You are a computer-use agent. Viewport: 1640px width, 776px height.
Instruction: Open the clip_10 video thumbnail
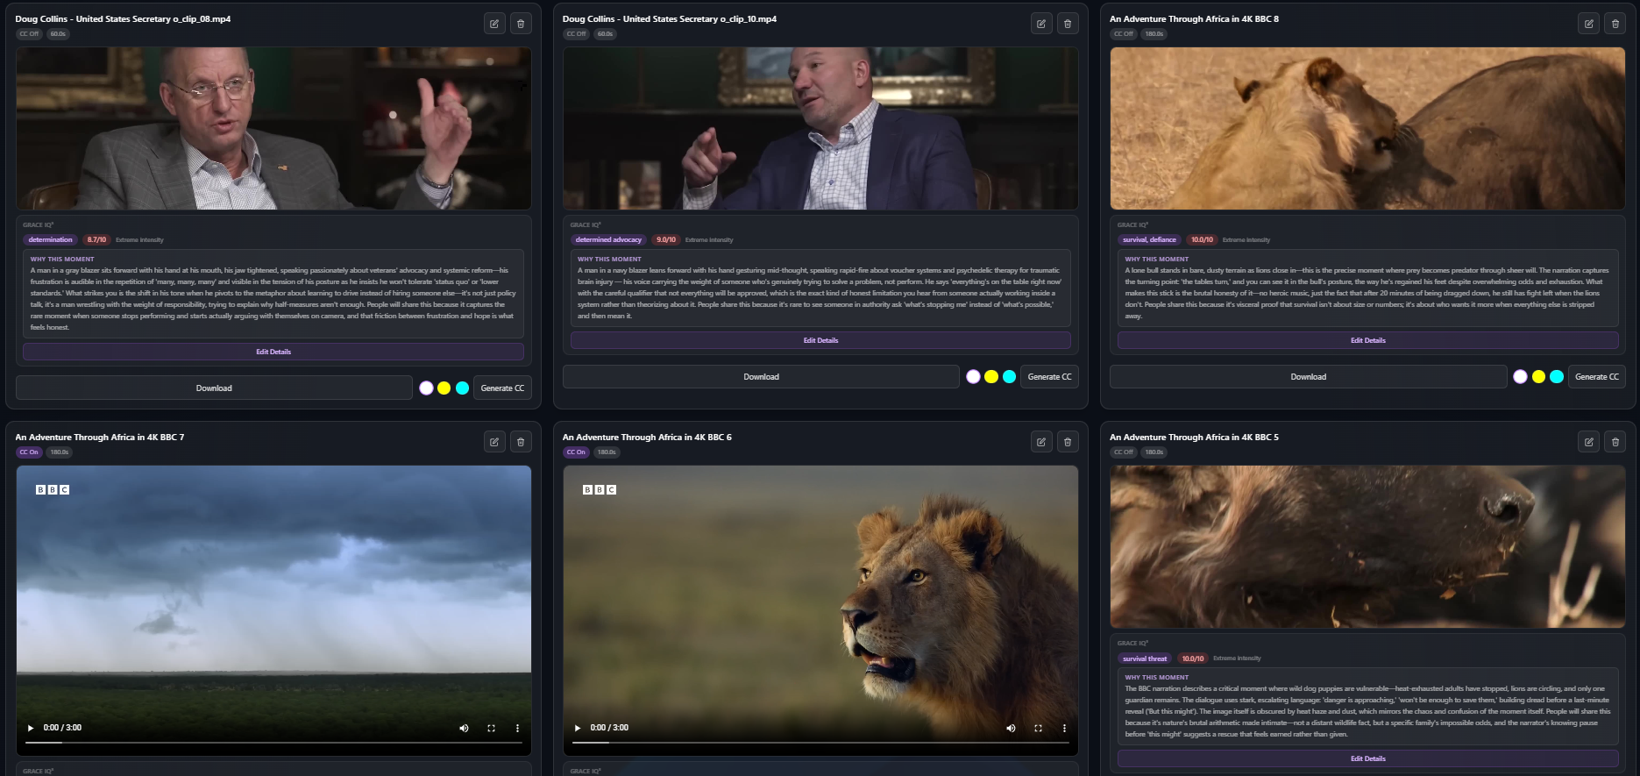820,128
